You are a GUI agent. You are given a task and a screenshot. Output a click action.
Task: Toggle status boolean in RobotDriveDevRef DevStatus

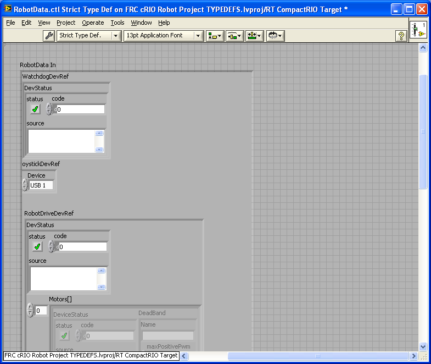(x=37, y=246)
